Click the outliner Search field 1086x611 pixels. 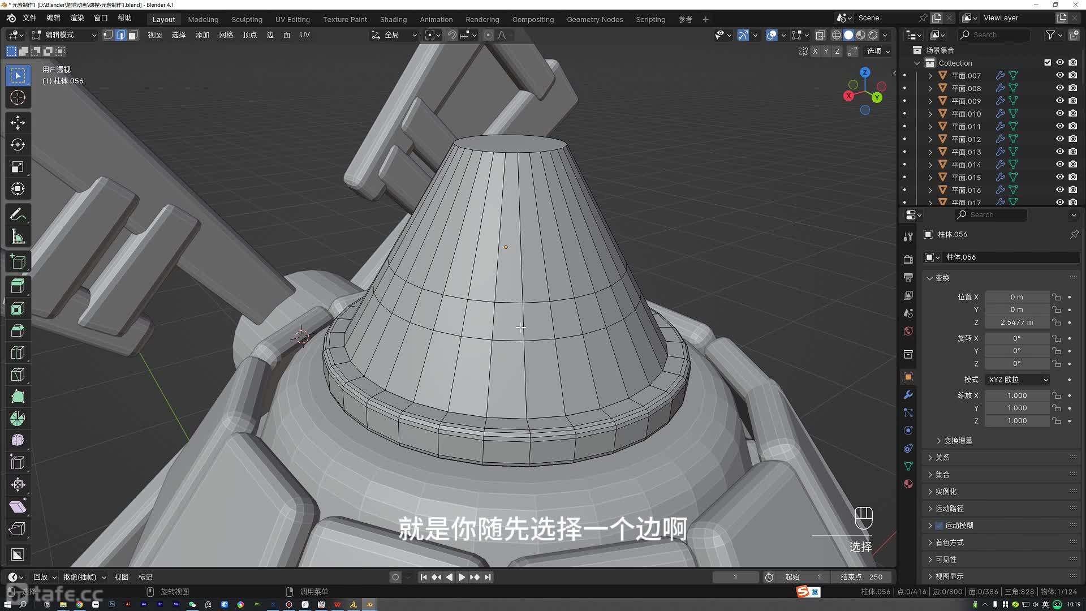point(994,35)
